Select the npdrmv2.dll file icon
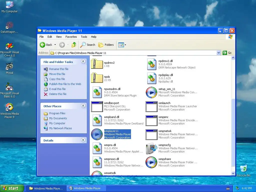Image resolution: width=256 pixels, height=192 pixels. coord(151,64)
